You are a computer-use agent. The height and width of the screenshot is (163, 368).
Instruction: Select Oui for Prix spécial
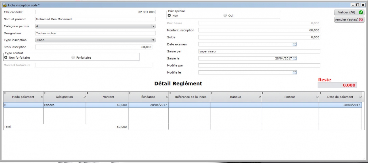tap(225, 16)
